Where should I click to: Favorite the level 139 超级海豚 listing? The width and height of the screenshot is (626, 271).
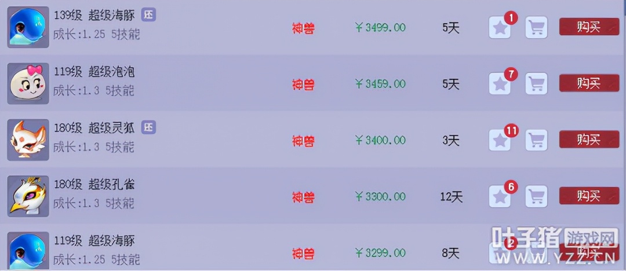(x=500, y=28)
